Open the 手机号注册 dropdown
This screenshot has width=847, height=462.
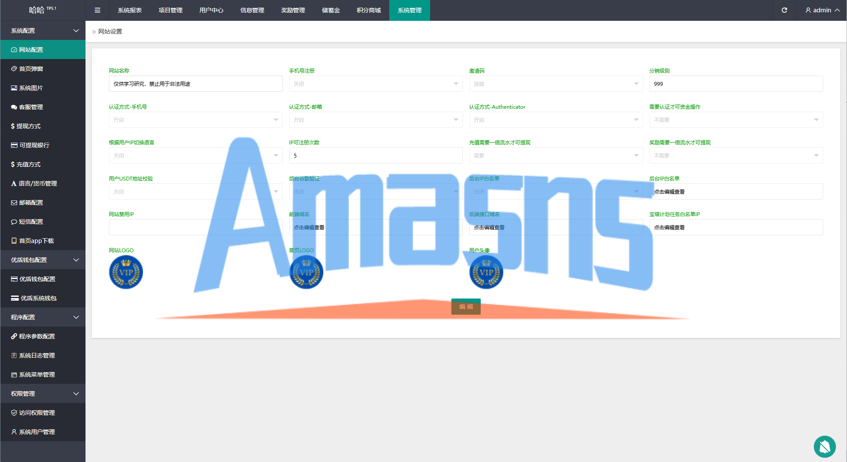click(x=375, y=84)
